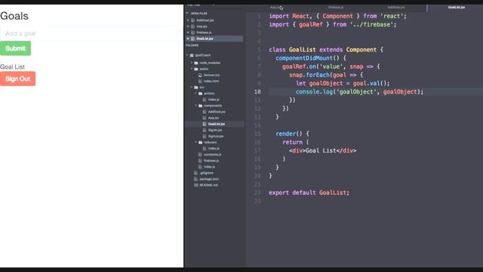Click 'class GoalList extends Component' on line 5
The height and width of the screenshot is (272, 483).
click(x=322, y=50)
